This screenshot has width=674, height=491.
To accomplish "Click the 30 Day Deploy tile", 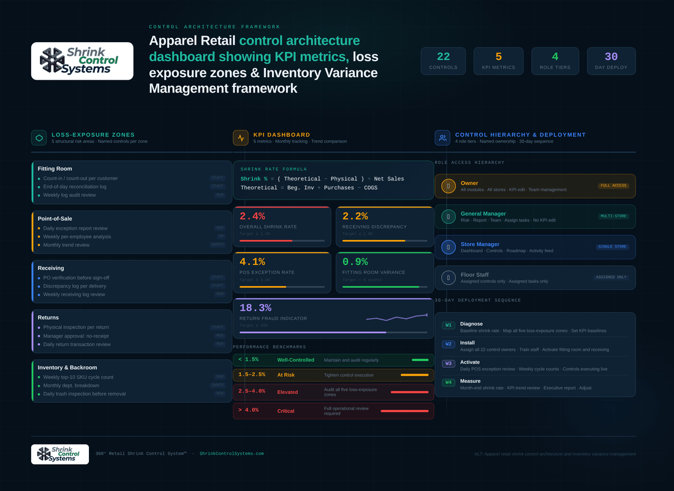I will click(611, 61).
